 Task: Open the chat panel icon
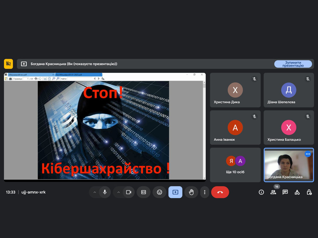[285, 192]
